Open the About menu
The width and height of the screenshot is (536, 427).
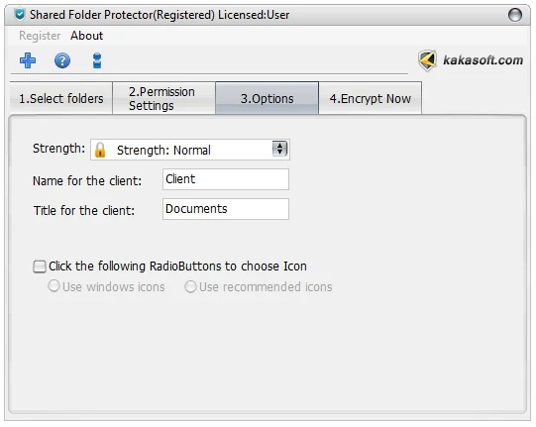86,36
